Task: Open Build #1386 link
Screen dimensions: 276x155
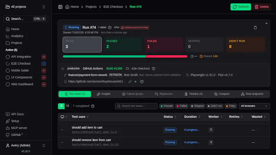Action: coord(114,69)
